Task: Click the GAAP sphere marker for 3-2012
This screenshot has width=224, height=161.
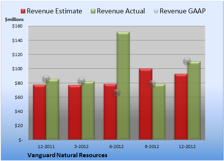Action: [x=82, y=81]
